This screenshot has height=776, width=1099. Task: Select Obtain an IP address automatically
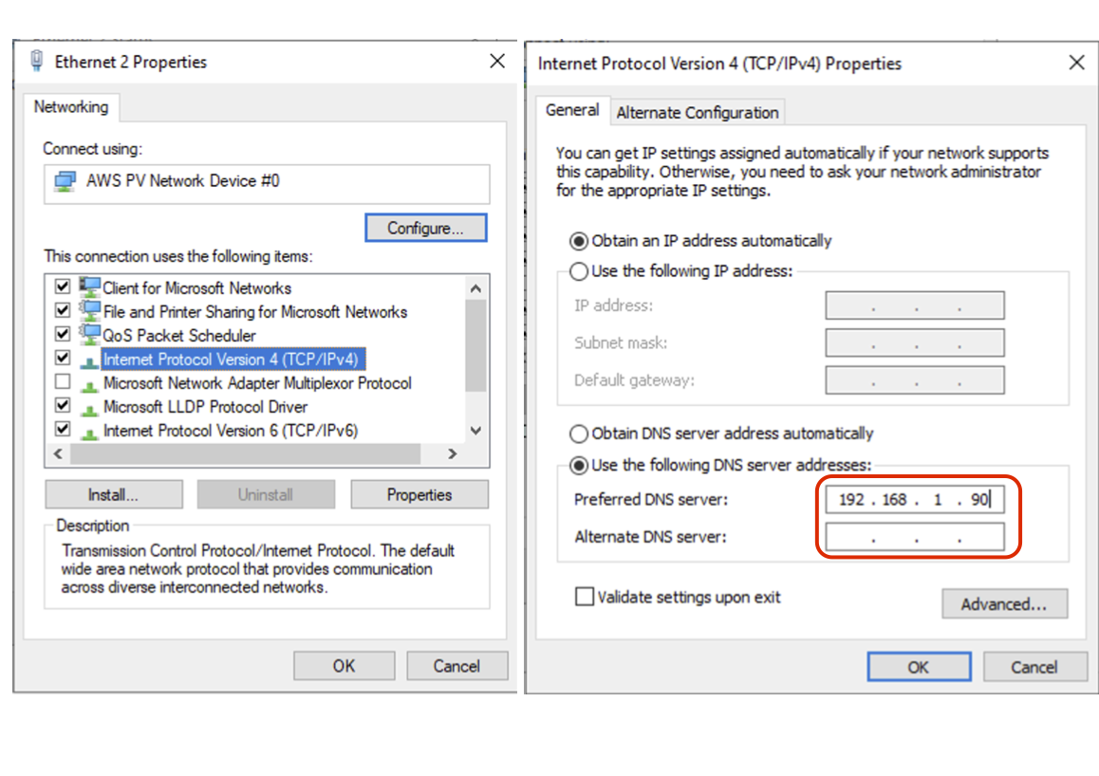580,241
